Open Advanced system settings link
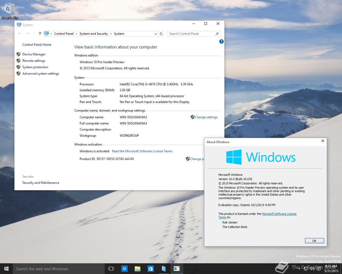Screen dimensions: 342x274 pyautogui.click(x=41, y=74)
